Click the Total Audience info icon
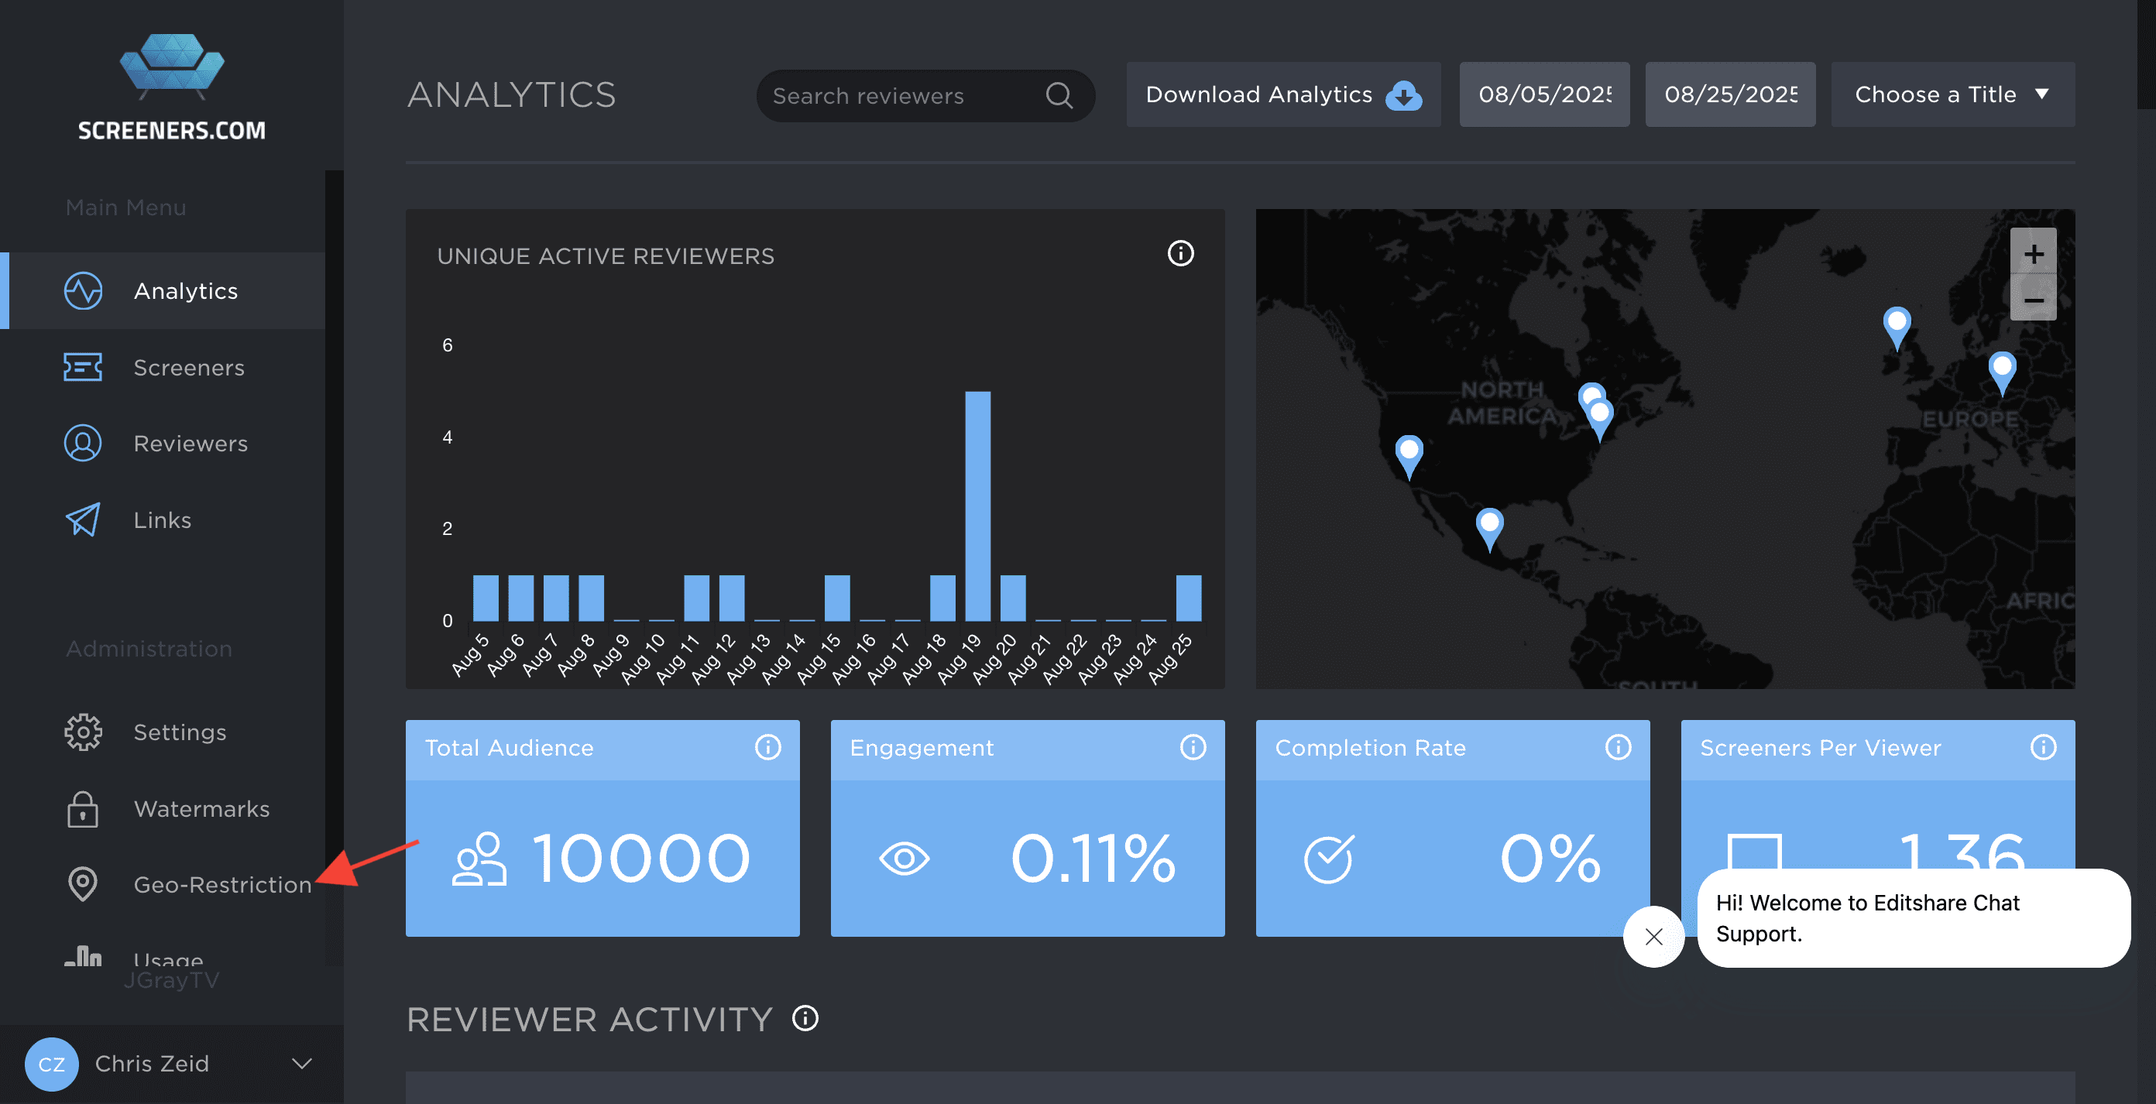This screenshot has width=2156, height=1104. (x=767, y=746)
